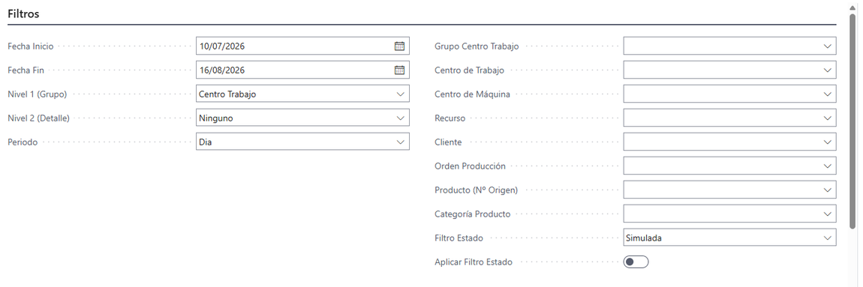This screenshot has width=863, height=287.
Task: Click the Fecha Inicio label
Action: coord(31,46)
